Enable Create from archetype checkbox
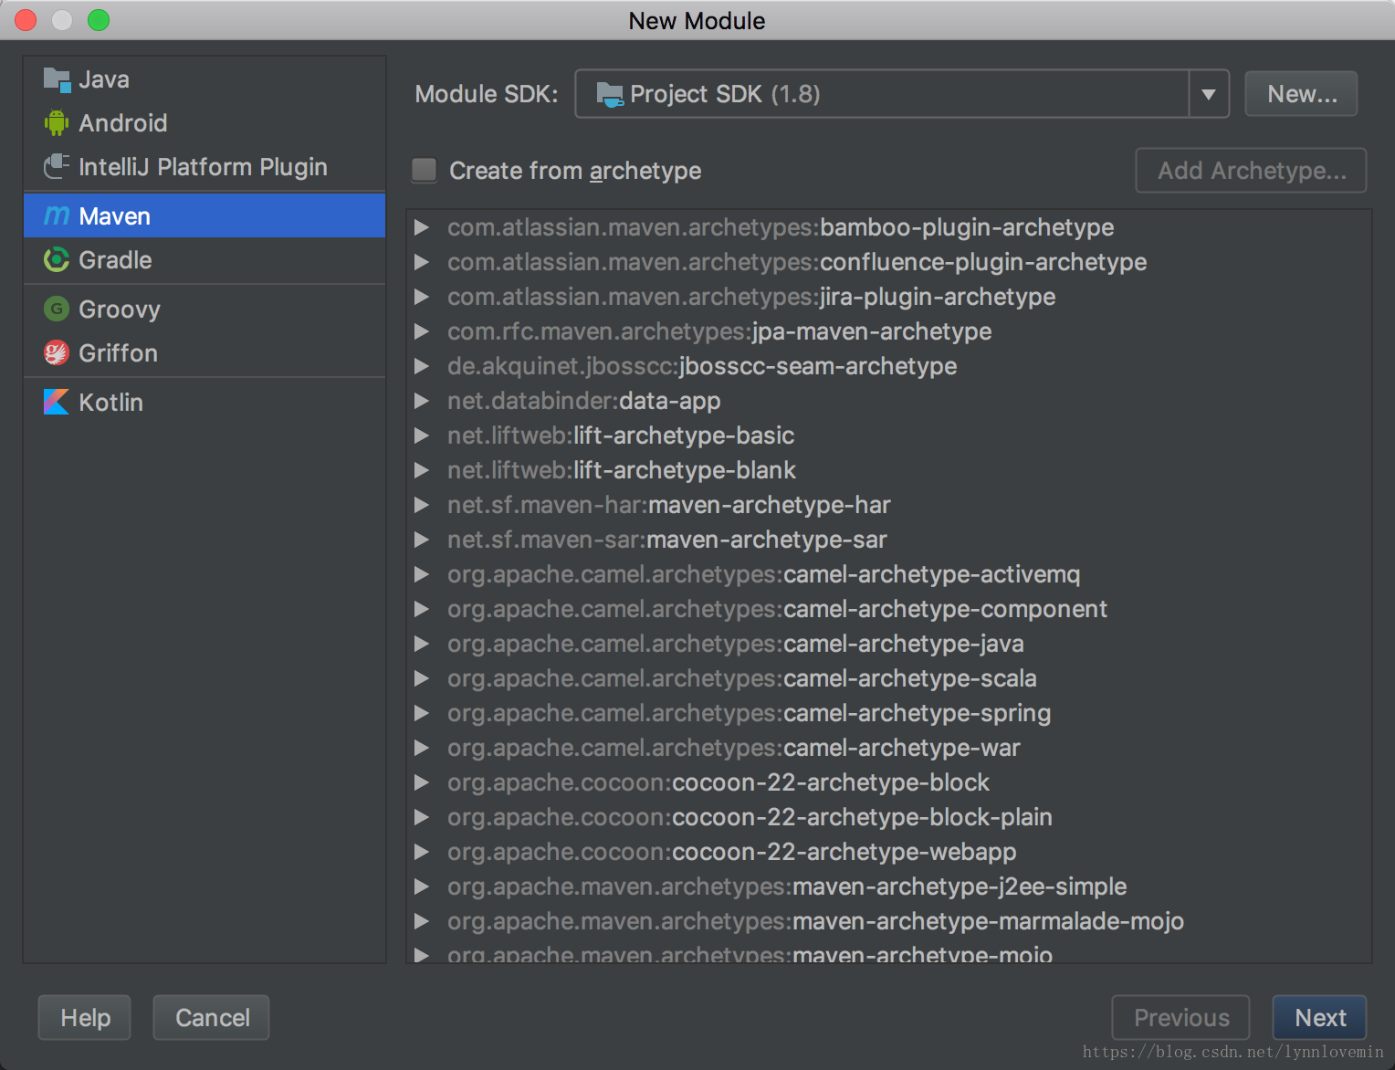The height and width of the screenshot is (1070, 1395). click(424, 170)
